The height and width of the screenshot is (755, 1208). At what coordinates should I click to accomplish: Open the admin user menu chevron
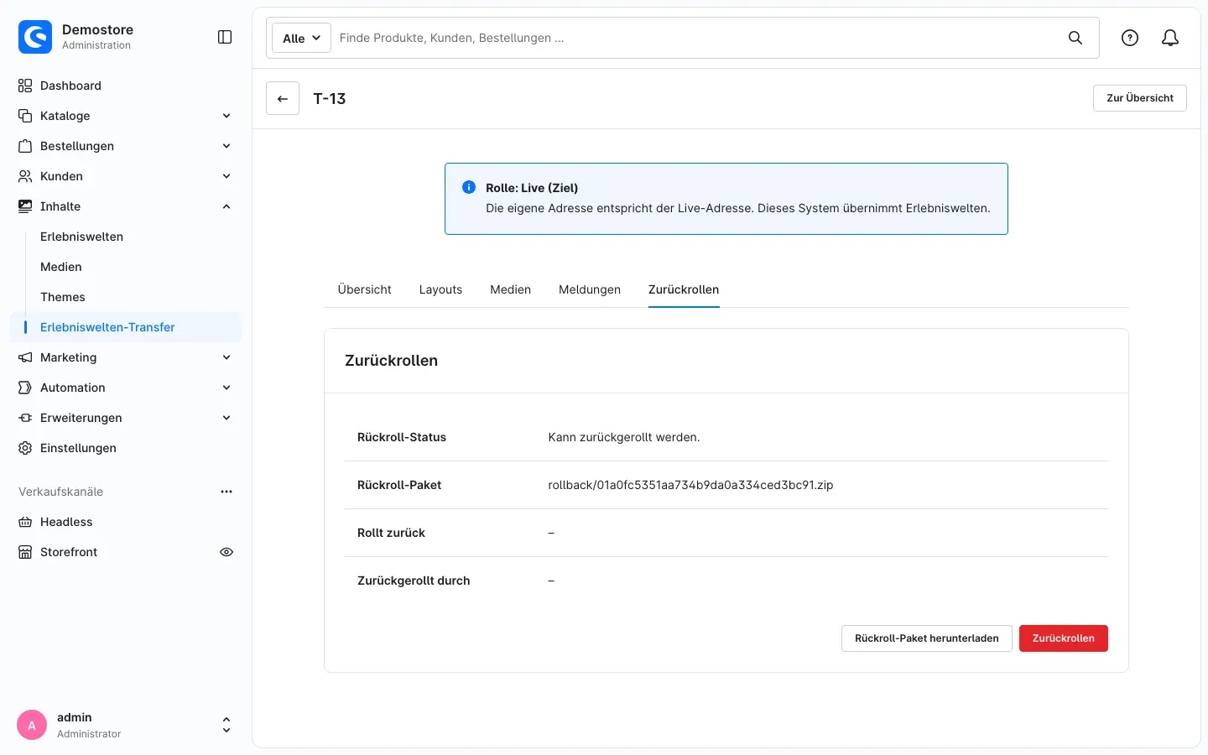pos(226,726)
